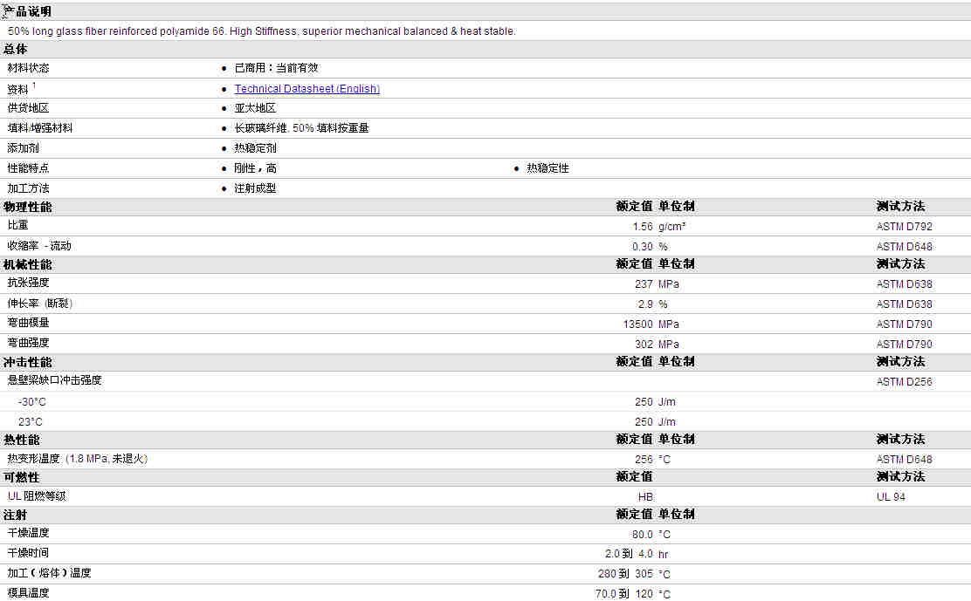Click the 机械性能 section header
This screenshot has width=971, height=601.
28,264
